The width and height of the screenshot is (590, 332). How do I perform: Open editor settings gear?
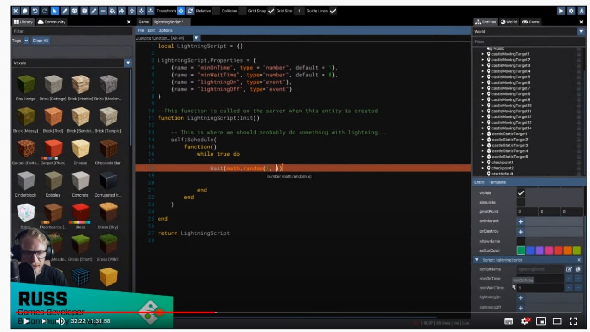[x=571, y=11]
